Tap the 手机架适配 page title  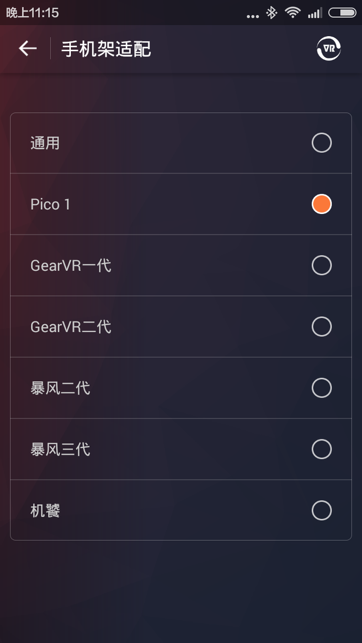tap(107, 49)
